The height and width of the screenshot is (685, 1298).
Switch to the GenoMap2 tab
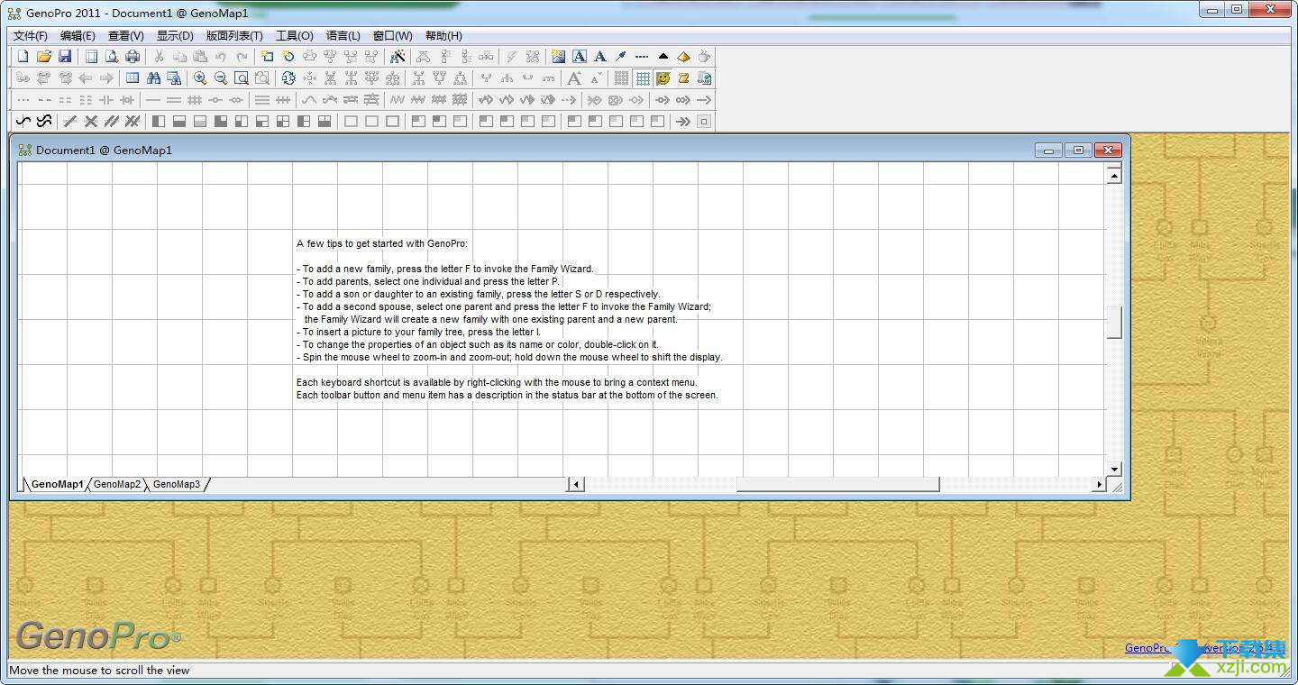(x=117, y=484)
